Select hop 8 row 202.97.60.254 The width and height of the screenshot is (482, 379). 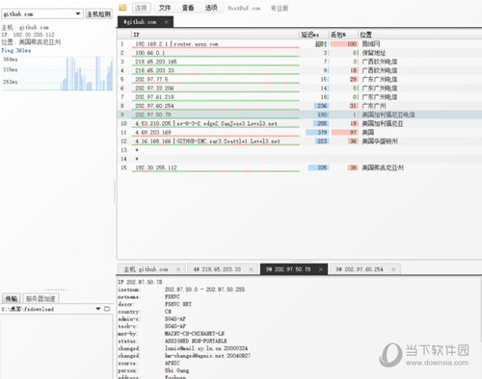(x=299, y=106)
